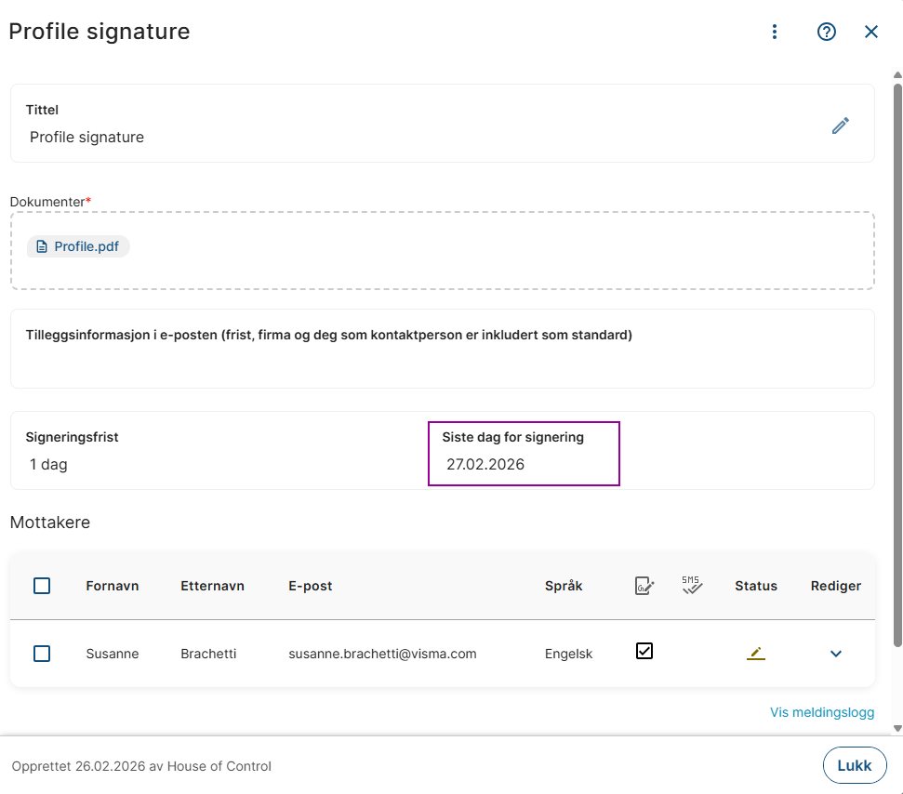Click the Profile.pdf document icon
903x794 pixels.
click(x=42, y=246)
